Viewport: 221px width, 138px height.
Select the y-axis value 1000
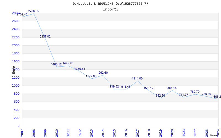[16, 86]
